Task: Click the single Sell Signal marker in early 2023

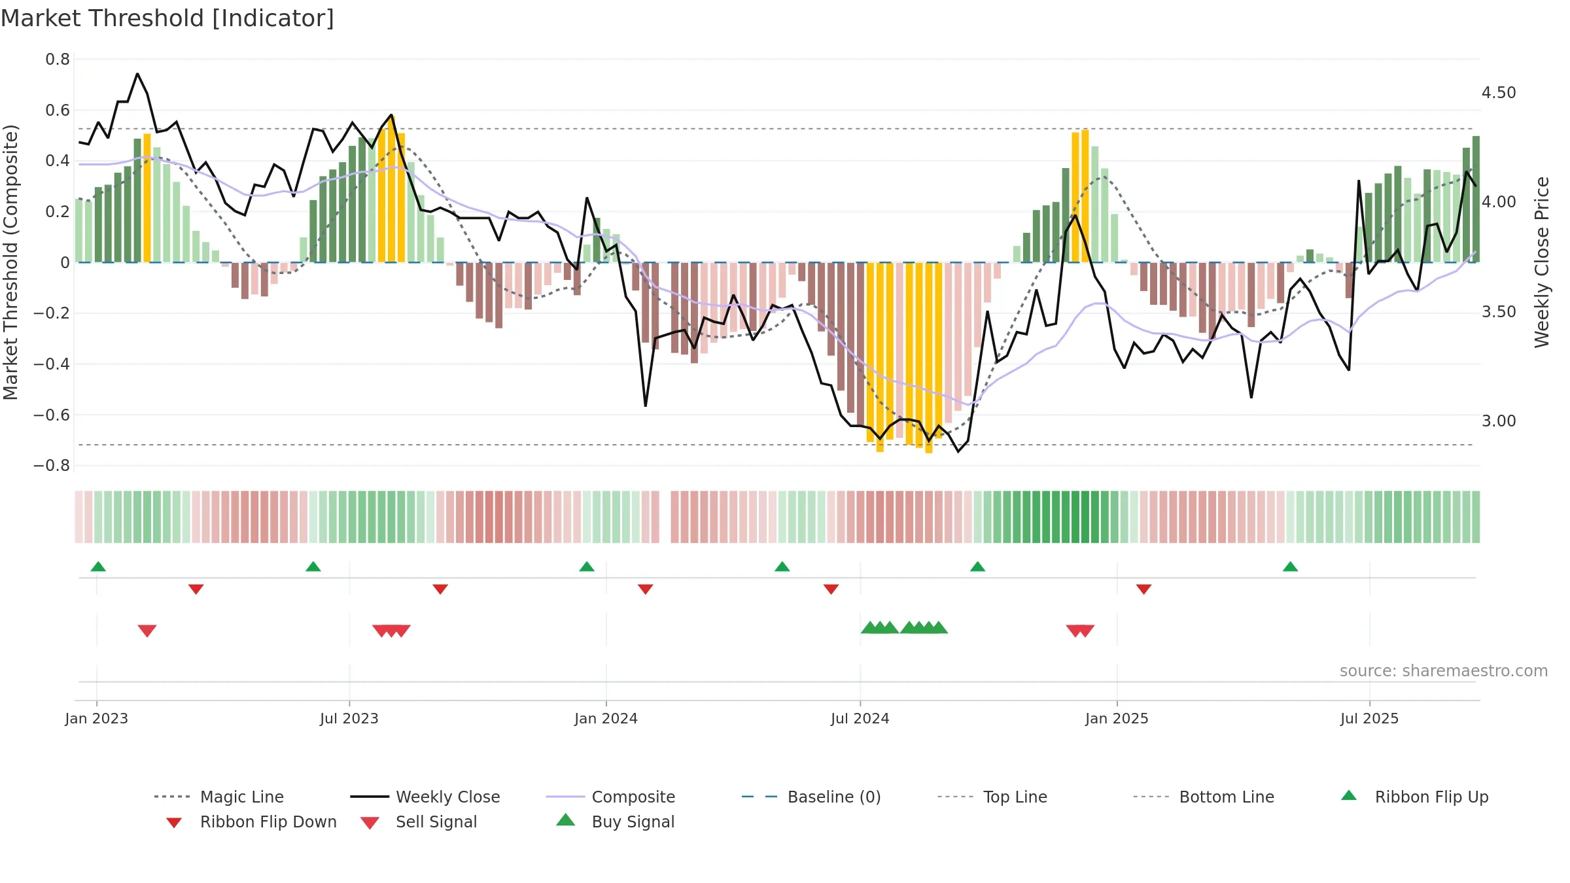Action: click(147, 631)
